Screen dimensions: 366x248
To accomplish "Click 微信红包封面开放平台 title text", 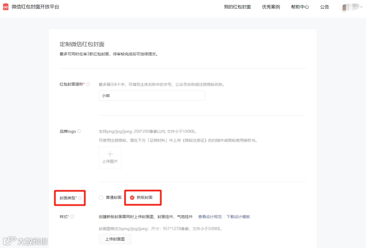I will [36, 7].
